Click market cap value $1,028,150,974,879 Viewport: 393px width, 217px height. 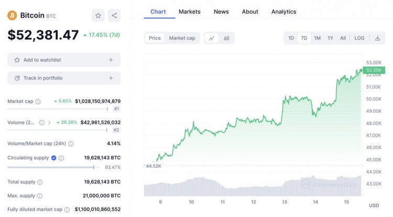pos(98,101)
